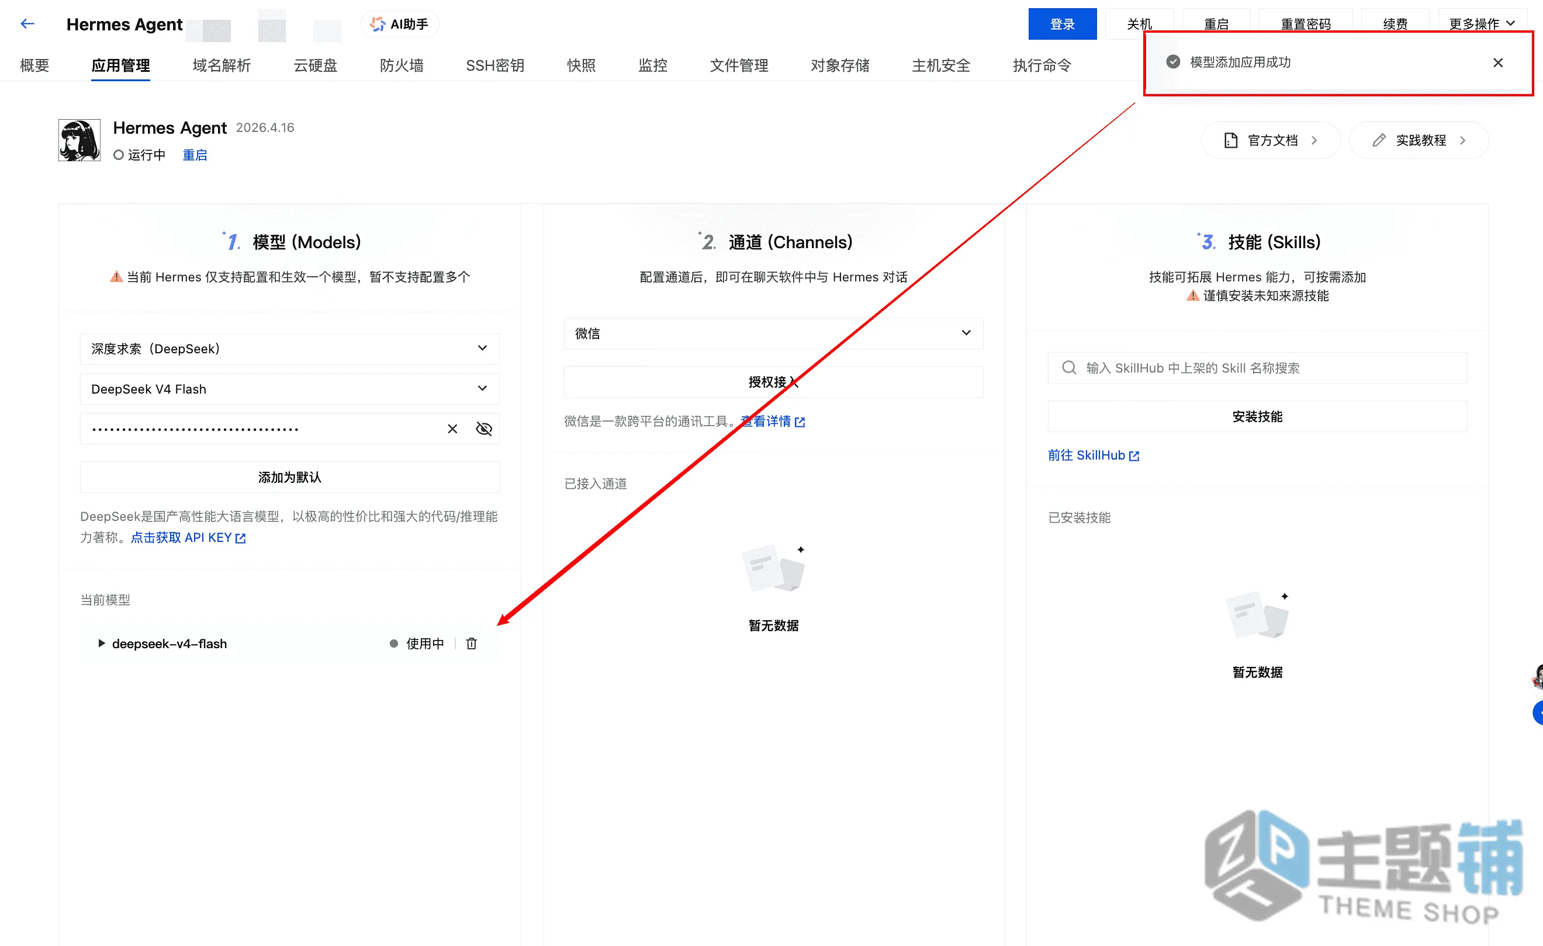Open the AI助手 assistant

pos(400,25)
